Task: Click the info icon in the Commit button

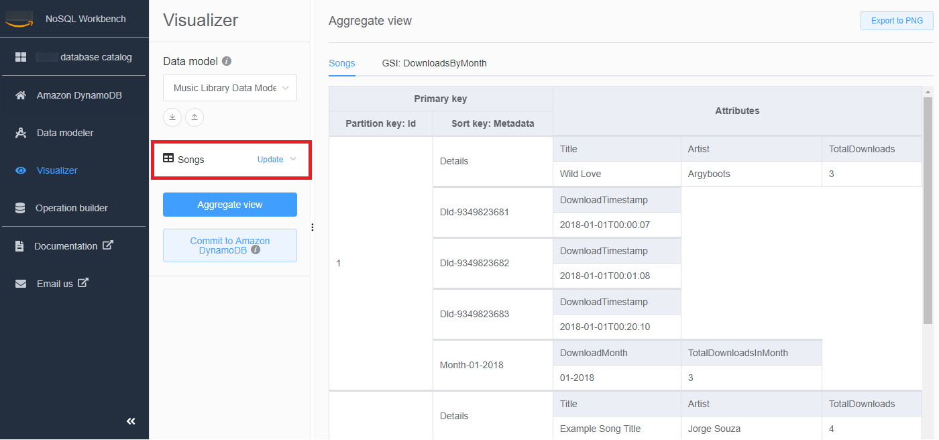Action: [256, 250]
